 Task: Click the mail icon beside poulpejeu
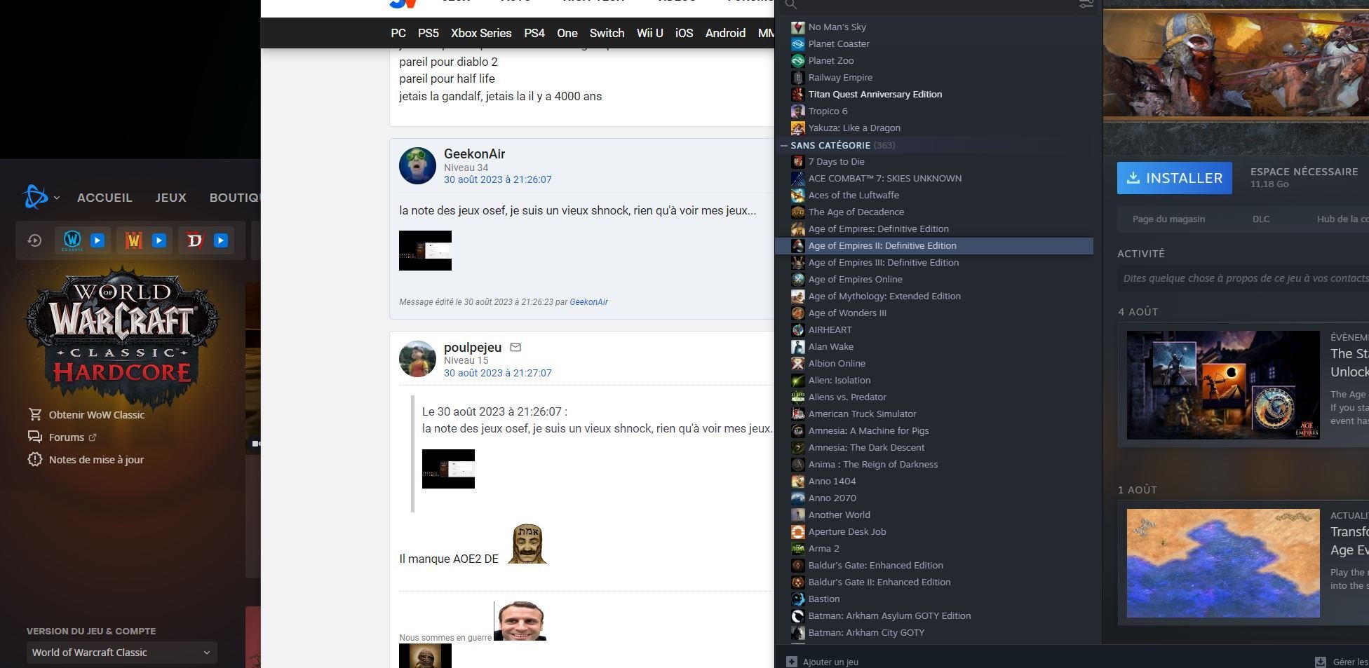515,347
